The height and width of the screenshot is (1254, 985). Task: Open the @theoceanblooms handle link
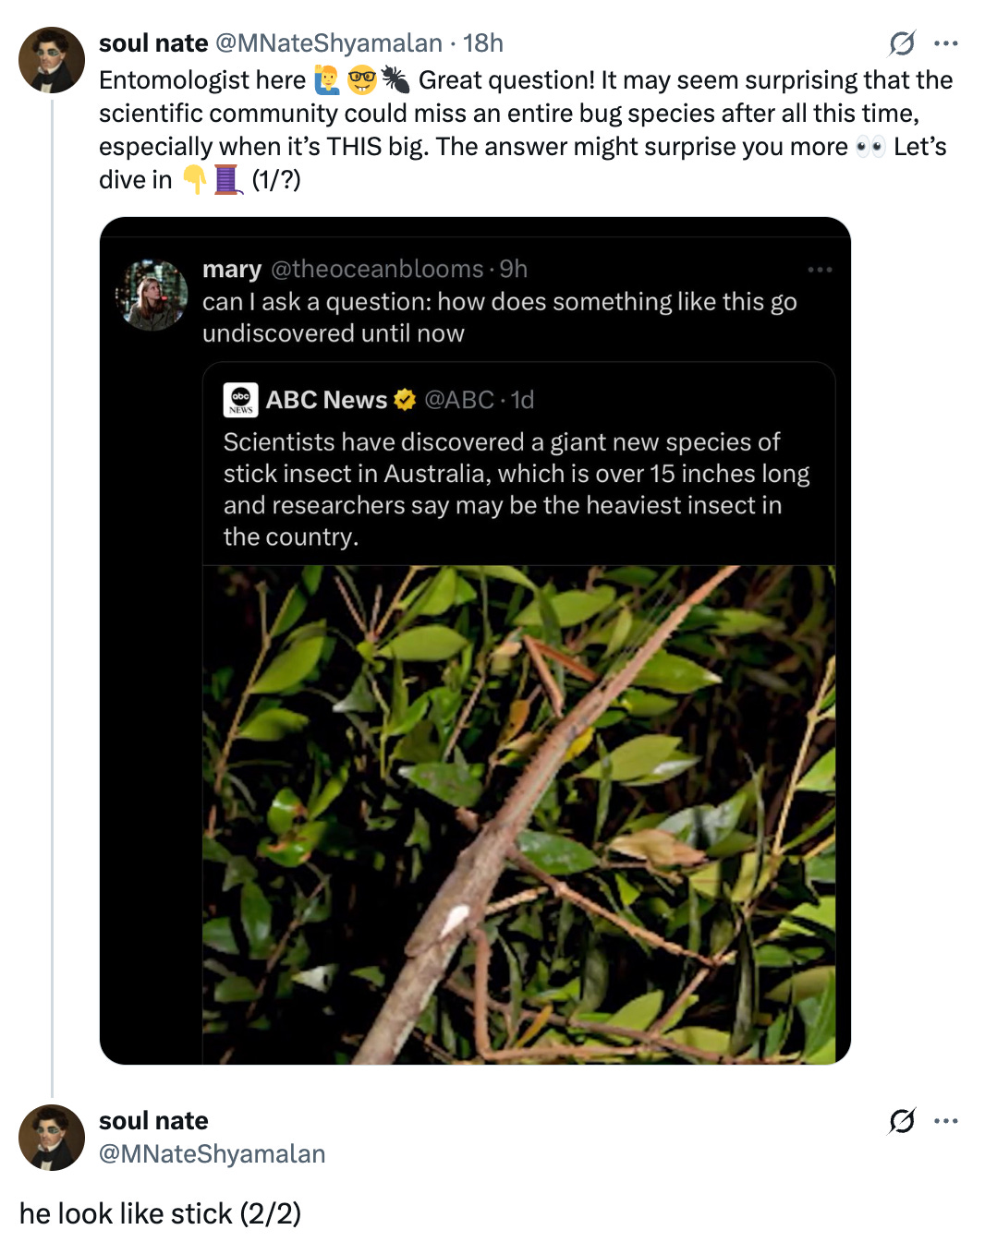374,269
